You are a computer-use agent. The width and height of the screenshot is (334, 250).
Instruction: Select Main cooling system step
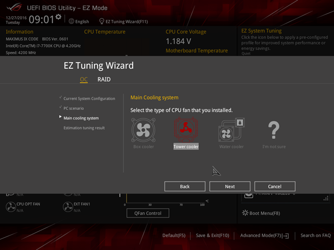pyautogui.click(x=81, y=118)
